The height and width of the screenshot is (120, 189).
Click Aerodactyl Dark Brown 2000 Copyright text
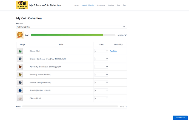coord(45,67)
